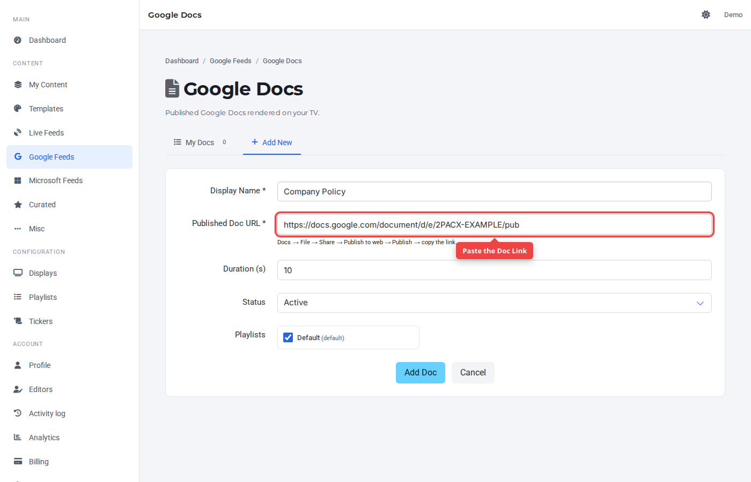This screenshot has height=482, width=751.
Task: Click the Displays monitor icon
Action: pos(18,273)
